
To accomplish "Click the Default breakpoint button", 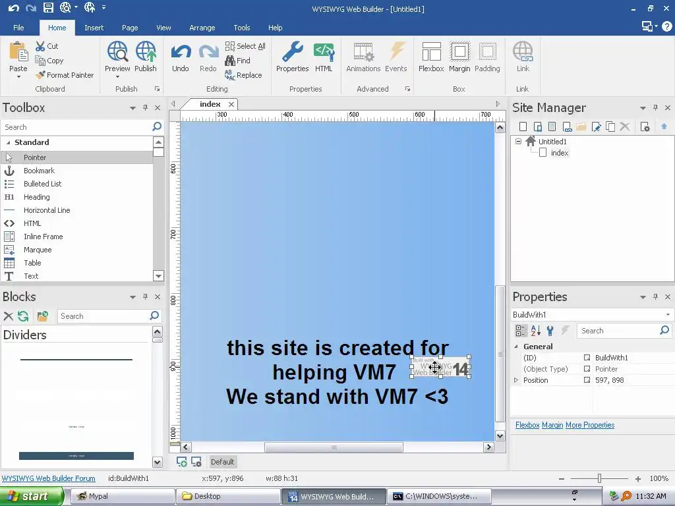I will pos(222,462).
